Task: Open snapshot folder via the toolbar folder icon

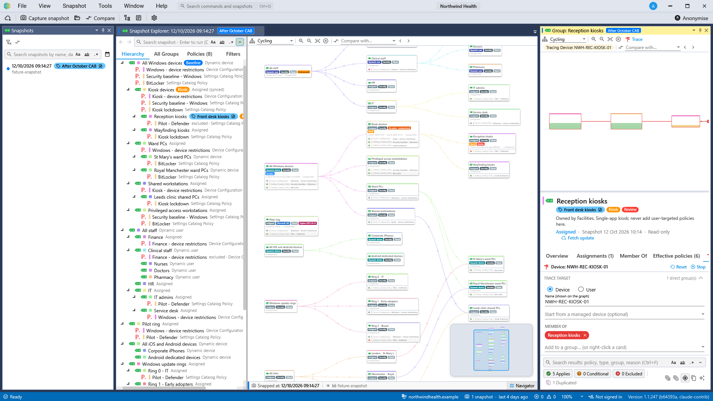Action: pos(77,18)
